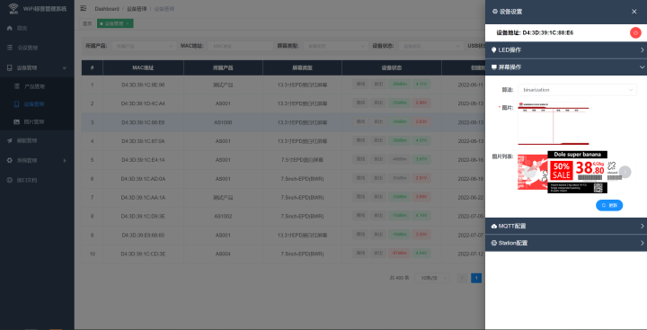Click the Dashboard breadcrumb link
Viewport: 647px width, 330px height.
point(107,9)
